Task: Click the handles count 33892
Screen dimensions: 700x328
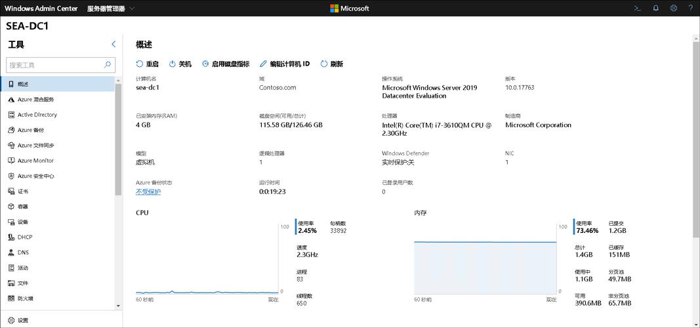Action: click(338, 231)
